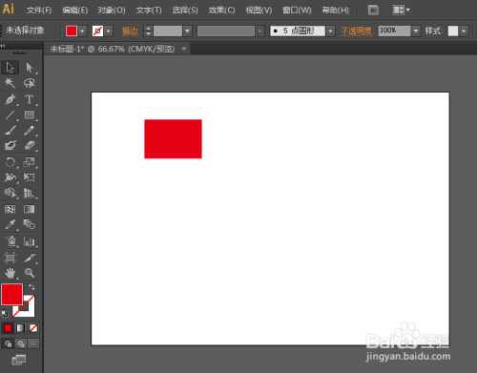This screenshot has height=373, width=477.
Task: Choose the Hand tool
Action: click(10, 273)
